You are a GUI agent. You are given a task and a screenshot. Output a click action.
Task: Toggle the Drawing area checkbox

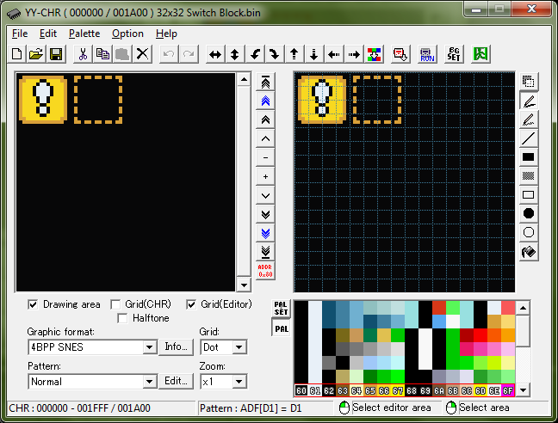click(x=33, y=304)
